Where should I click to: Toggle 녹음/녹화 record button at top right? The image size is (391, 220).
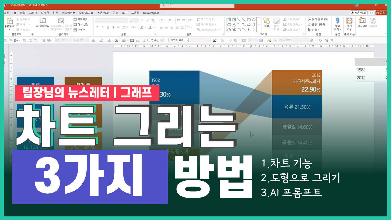pos(359,13)
